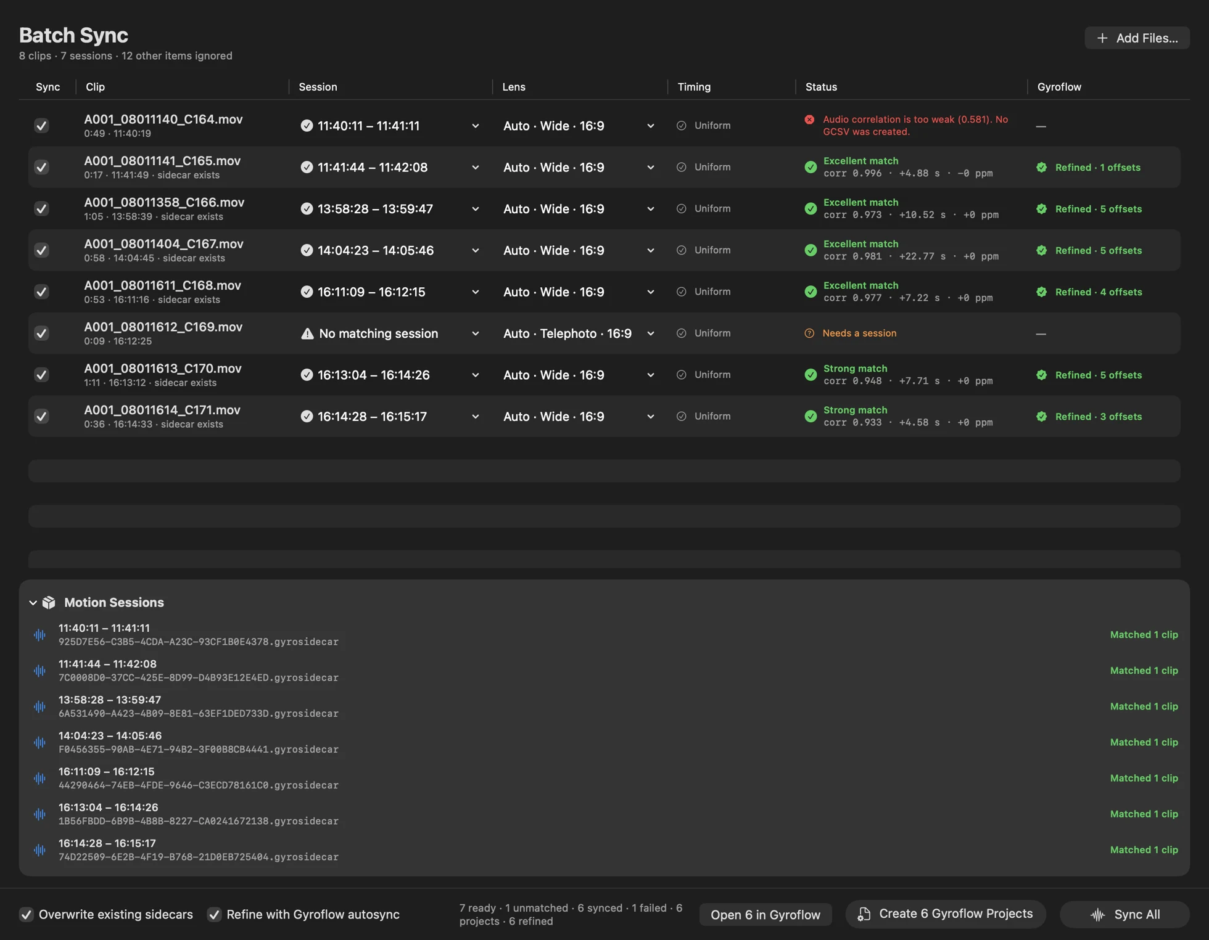1209x940 pixels.
Task: Click the warning triangle on No matching session
Action: (307, 333)
